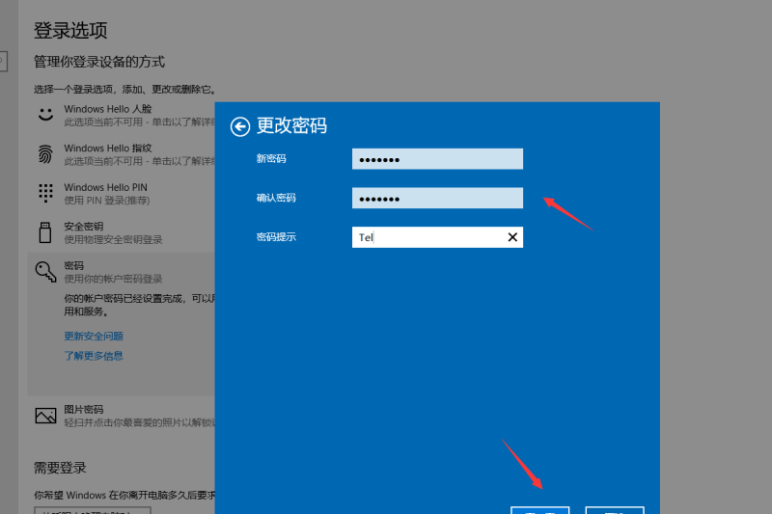Select the Windows Hello 人脸 face icon
Viewport: 772px width, 514px height.
[45, 115]
